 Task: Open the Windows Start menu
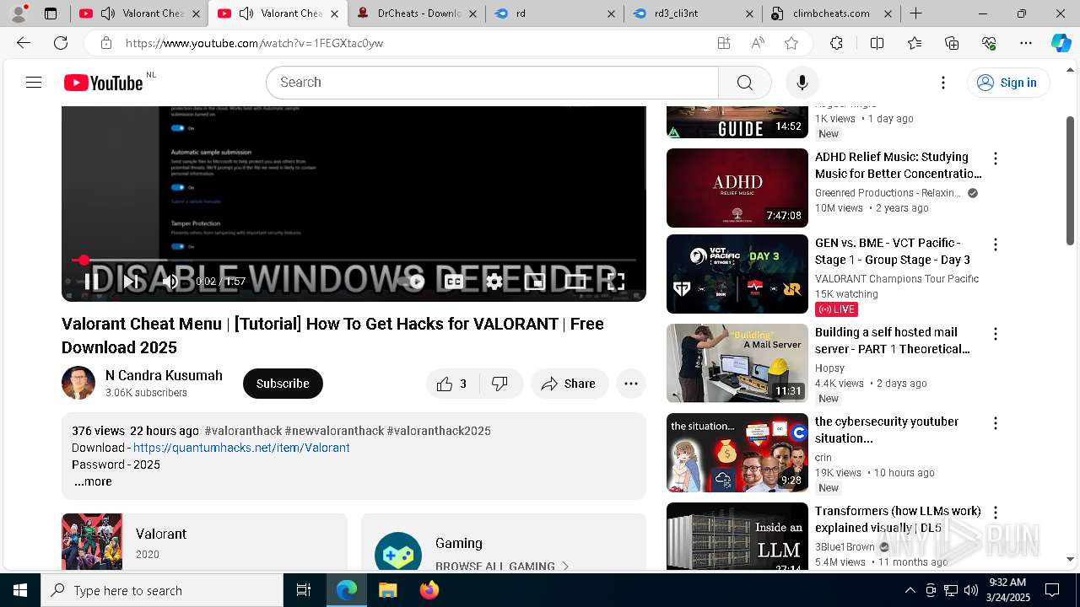click(20, 590)
